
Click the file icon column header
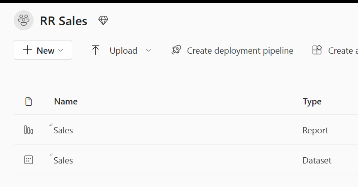[29, 102]
